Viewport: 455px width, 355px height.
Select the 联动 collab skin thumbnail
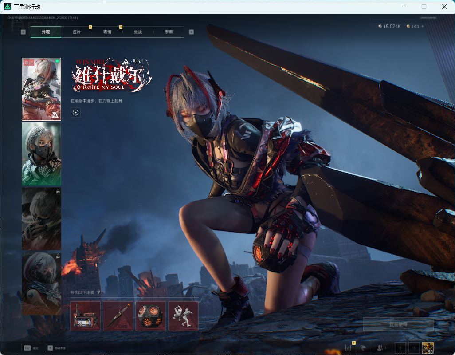(x=42, y=89)
